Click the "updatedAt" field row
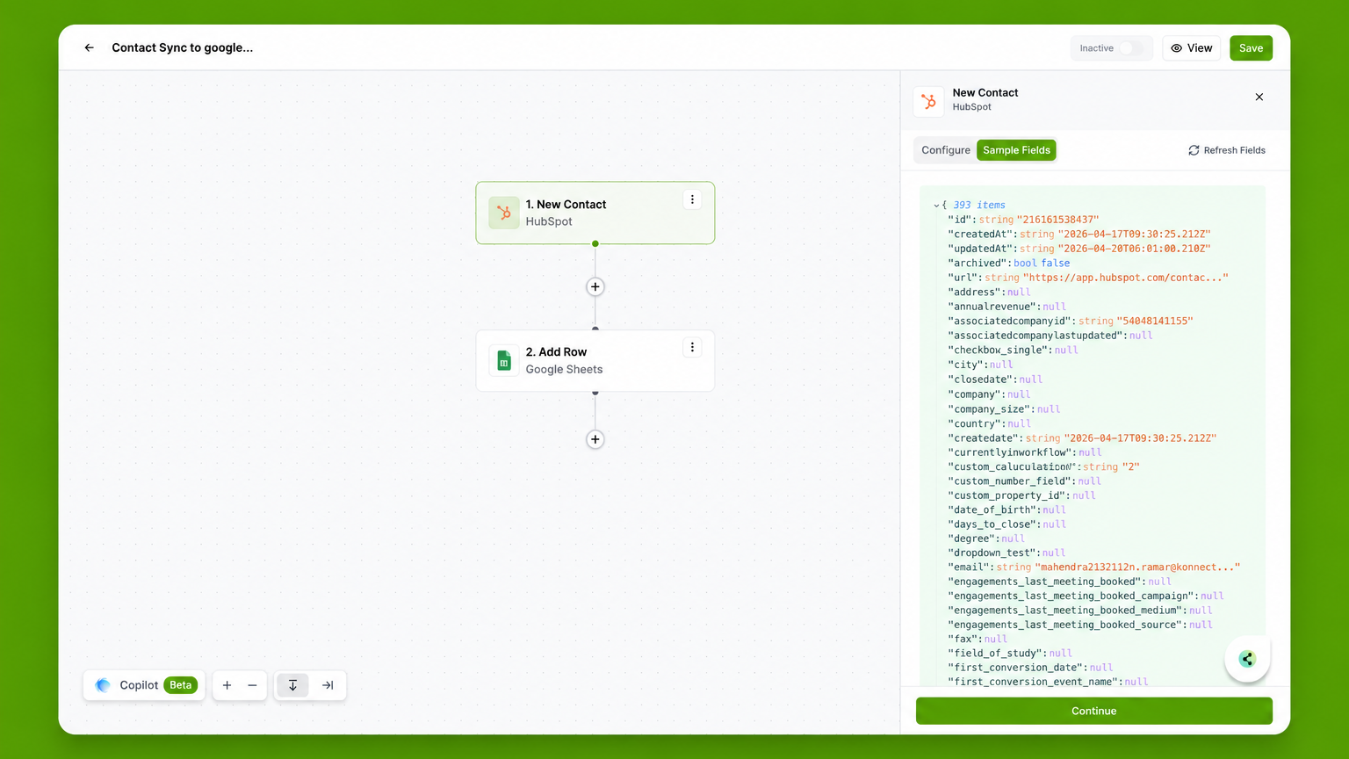The width and height of the screenshot is (1349, 759). [1079, 249]
